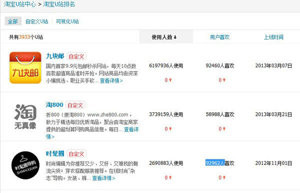Click the 九块邮 description text
Screen dimensions: 300x193
point(92,74)
